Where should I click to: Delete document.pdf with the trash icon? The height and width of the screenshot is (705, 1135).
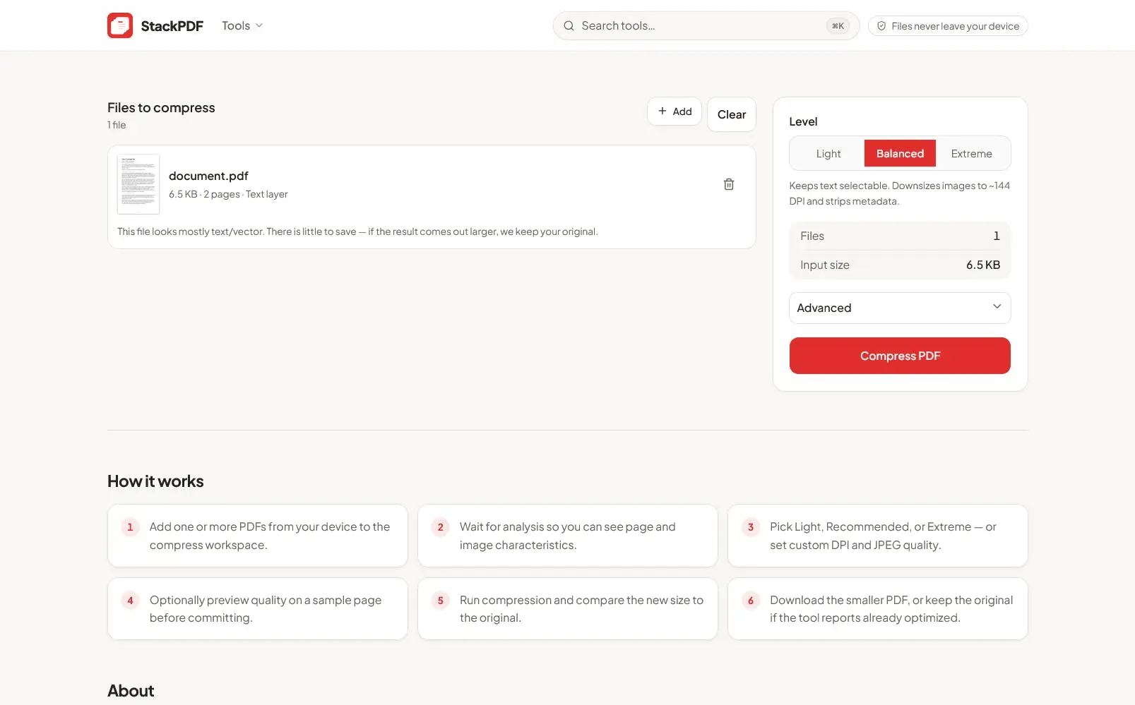[x=729, y=184]
